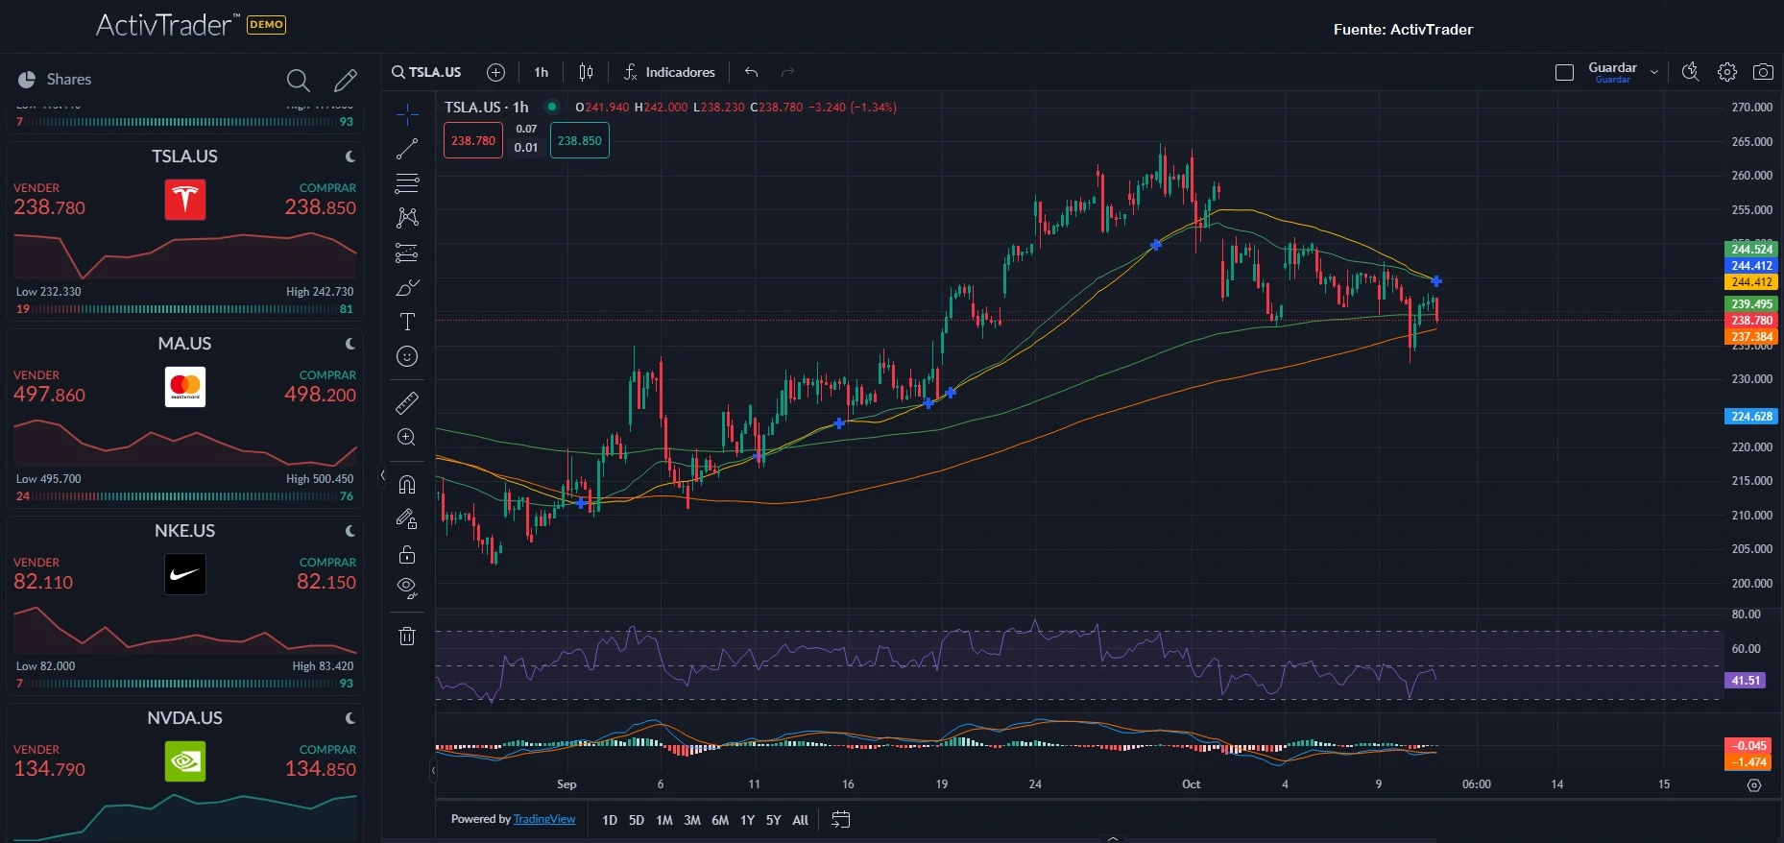Toggle hide all drawings eye icon

pyautogui.click(x=407, y=588)
